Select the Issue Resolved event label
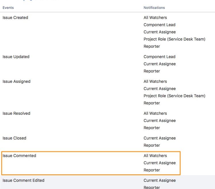The height and width of the screenshot is (189, 215). 16,113
